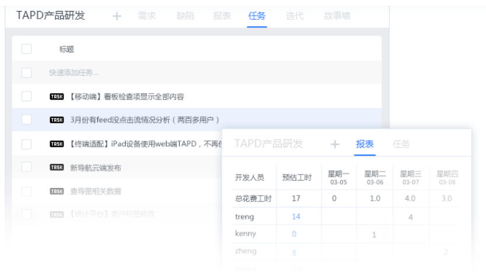Viewport: 486px width, 277px height.
Task: Open the 缺陷 tab
Action: [x=185, y=16]
